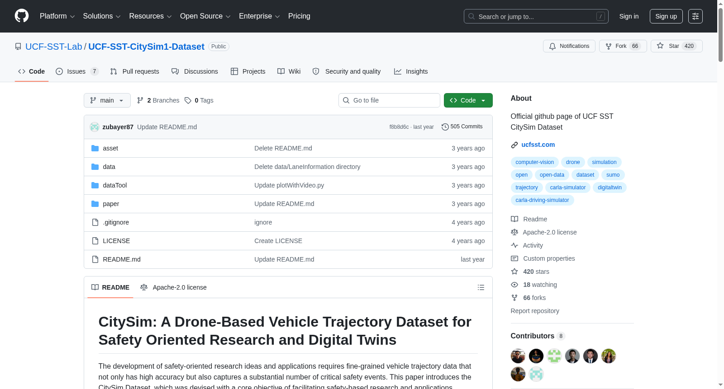Click the Sign in link
The width and height of the screenshot is (724, 389).
coord(629,16)
